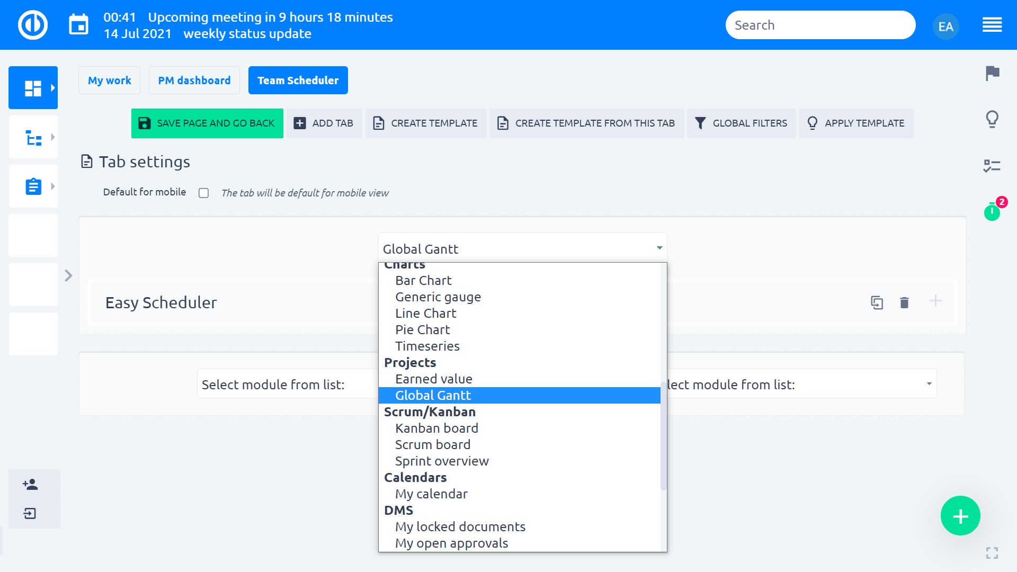Click the add user icon
Viewport: 1017px width, 572px height.
pos(30,484)
